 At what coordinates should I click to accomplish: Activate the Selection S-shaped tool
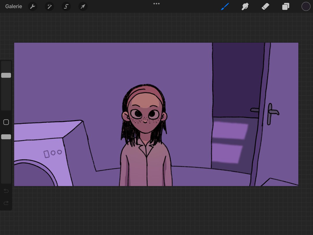coord(66,6)
